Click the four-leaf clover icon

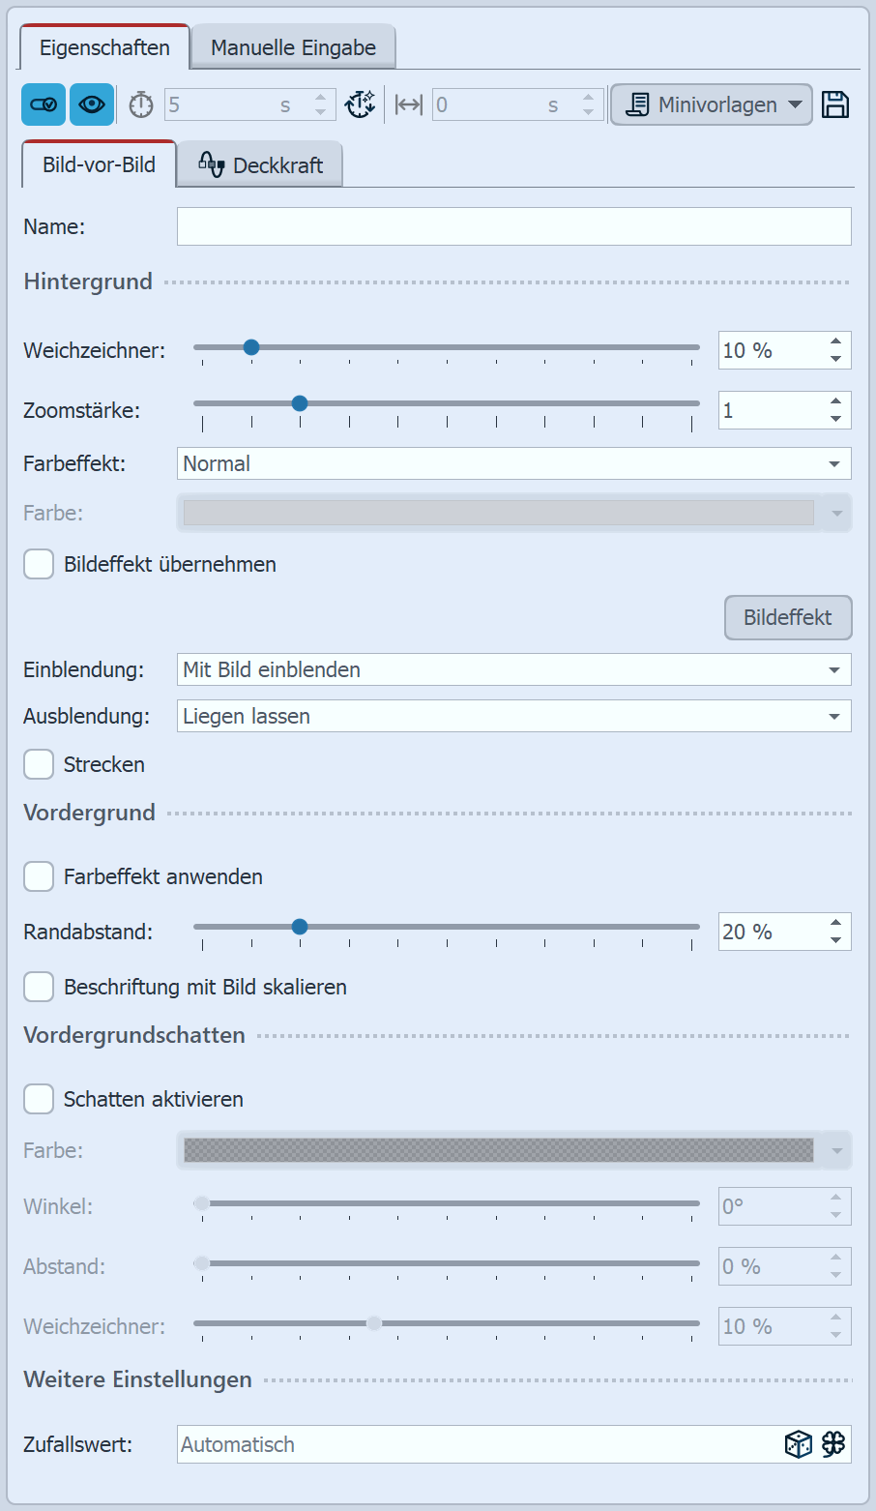click(x=833, y=1444)
